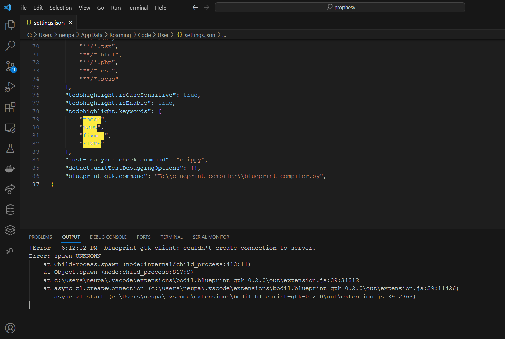
Task: Expand the AppData breadcrumb segment
Action: point(92,34)
